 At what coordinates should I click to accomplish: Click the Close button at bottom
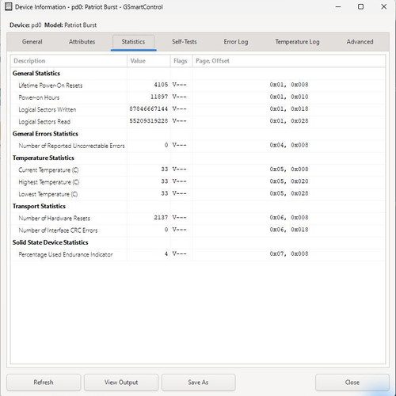click(x=352, y=383)
